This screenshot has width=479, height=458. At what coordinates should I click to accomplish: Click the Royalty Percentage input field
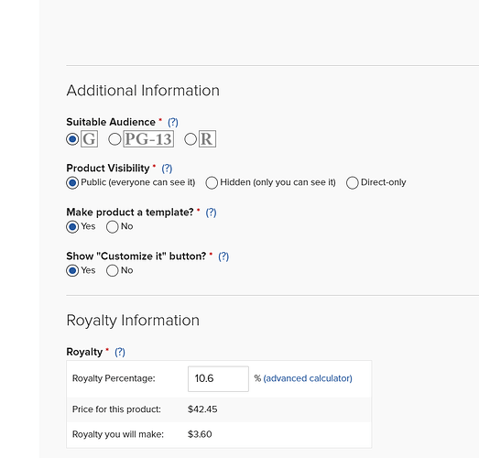218,379
